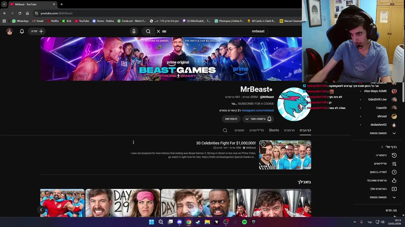Open Discord from the taskbar
Viewport: 405px width, 227px height.
(179, 222)
